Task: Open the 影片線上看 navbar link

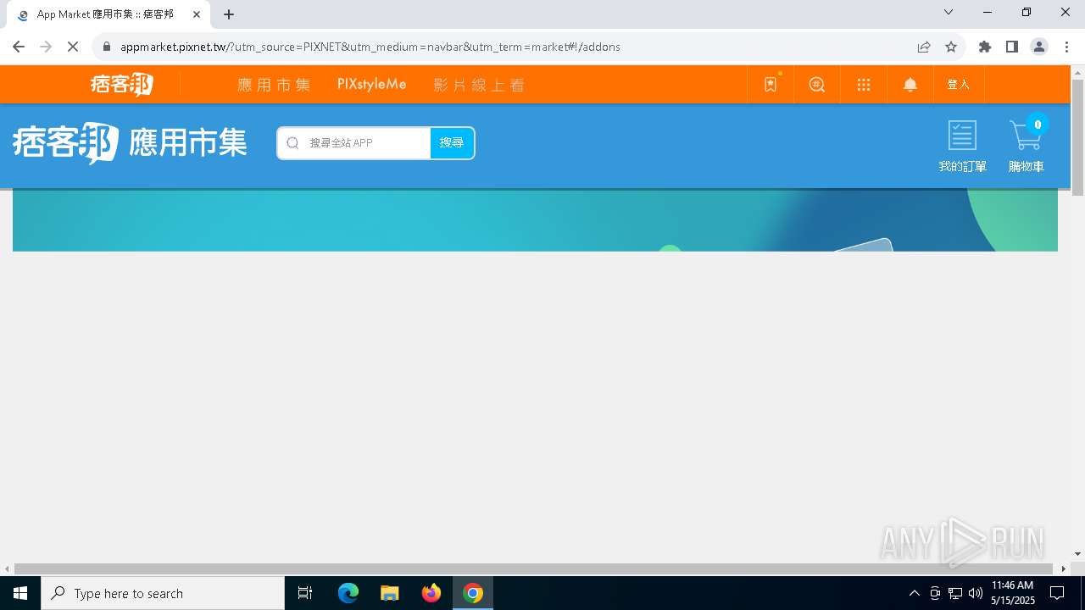Action: coord(479,85)
